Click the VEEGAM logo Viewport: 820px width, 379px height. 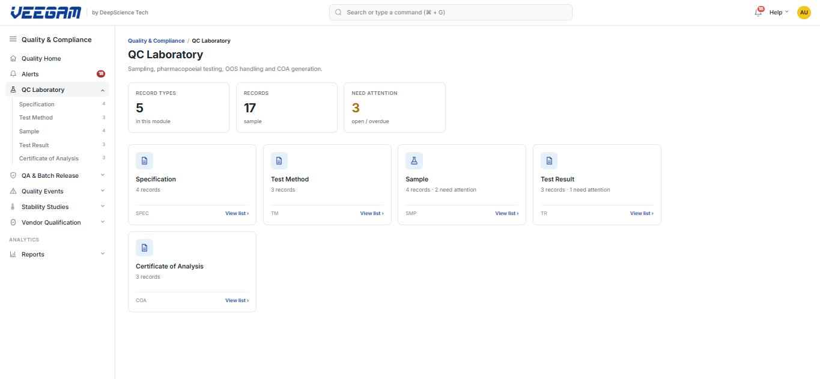46,12
